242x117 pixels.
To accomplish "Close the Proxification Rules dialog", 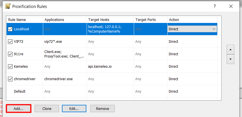I will pyautogui.click(x=231, y=6).
